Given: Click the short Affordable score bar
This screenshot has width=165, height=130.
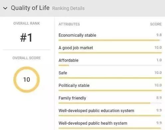Looking at the screenshot, I should pyautogui.click(x=64, y=65).
